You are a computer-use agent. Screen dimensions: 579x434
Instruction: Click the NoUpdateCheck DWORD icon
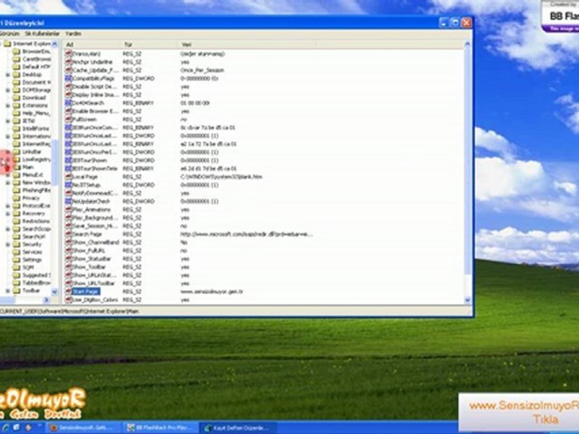coord(68,201)
